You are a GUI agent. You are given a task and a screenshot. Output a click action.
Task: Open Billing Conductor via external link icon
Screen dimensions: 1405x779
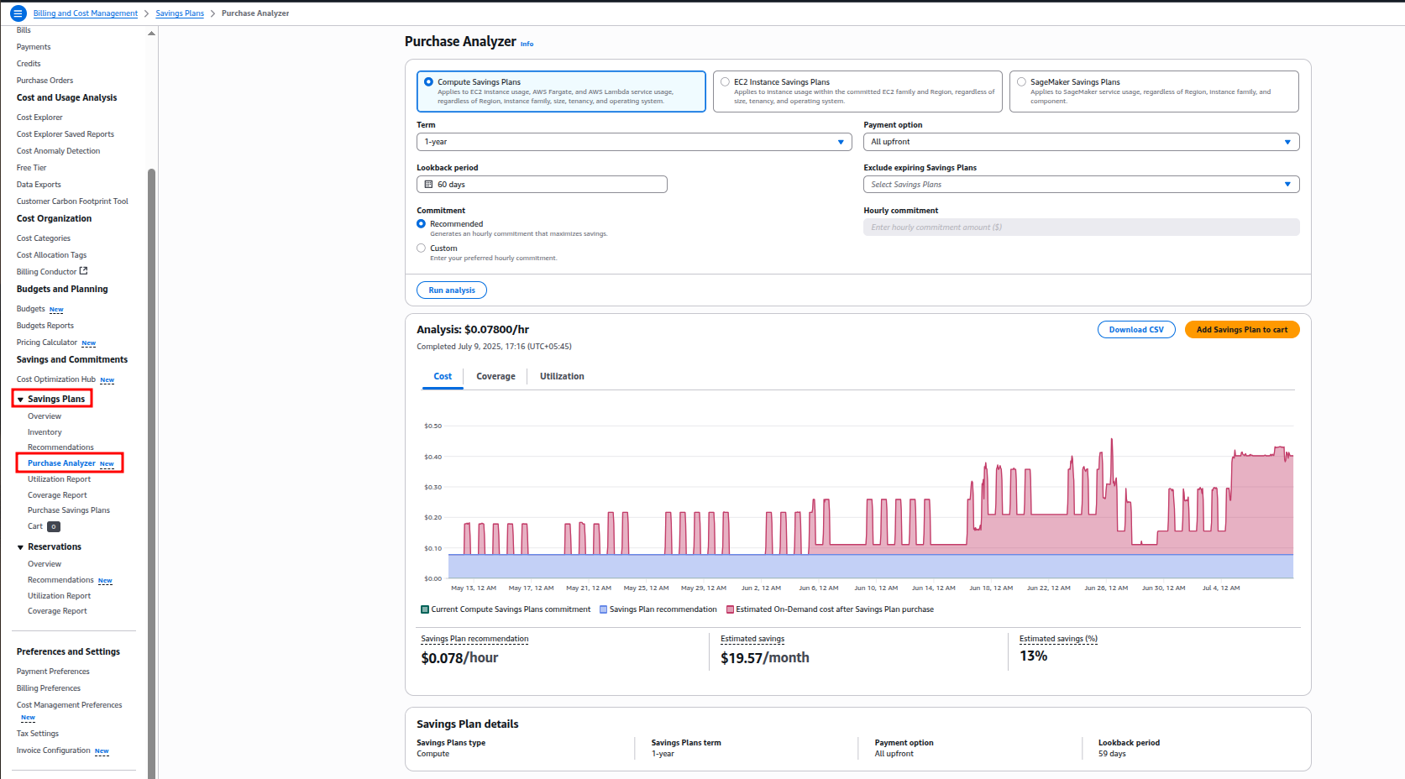tap(85, 271)
